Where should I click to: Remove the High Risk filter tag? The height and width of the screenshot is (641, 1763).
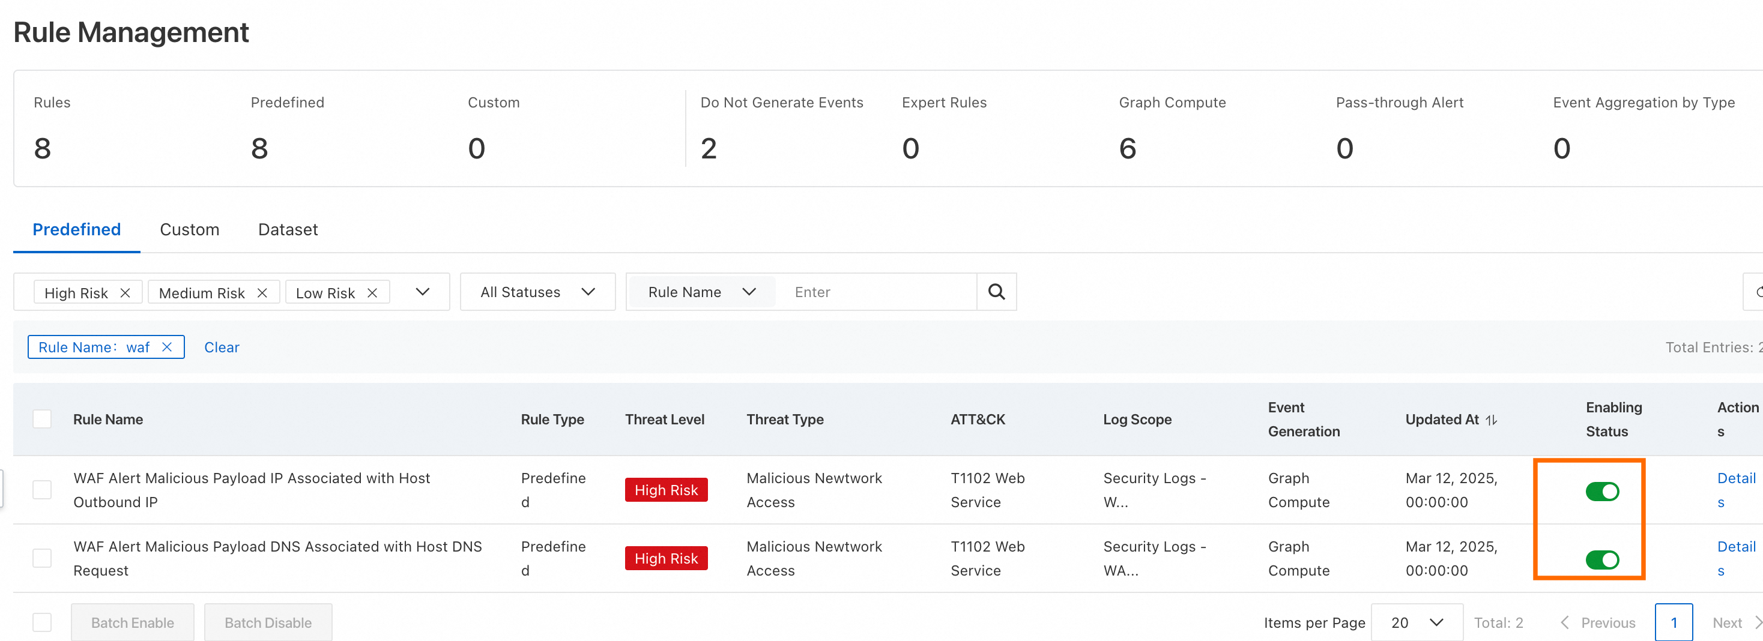pyautogui.click(x=125, y=293)
